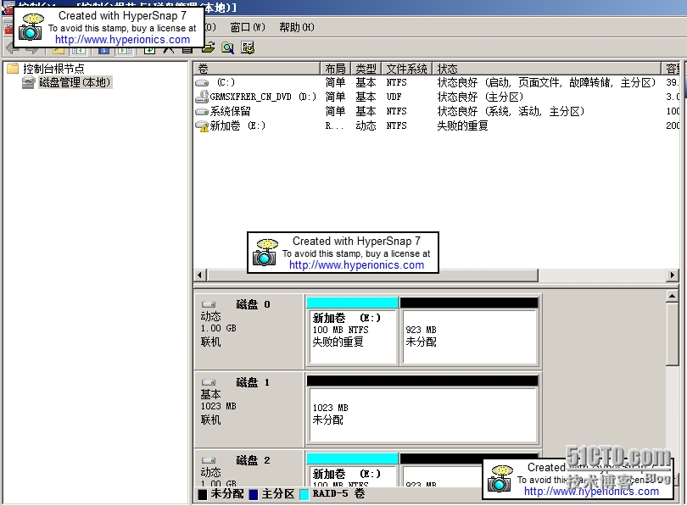Click the DVD icon for GRMSXFRER_CN_DVD
The image size is (687, 506).
pyautogui.click(x=202, y=97)
